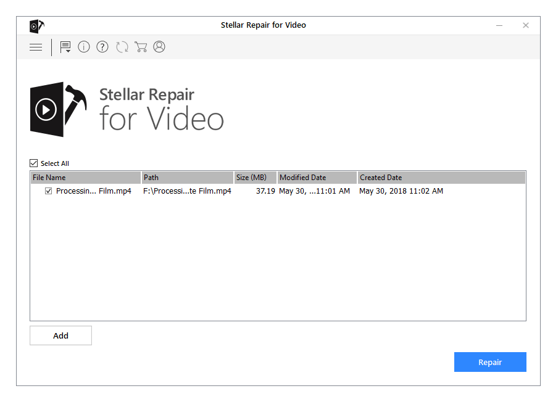Click the Add button
Viewport: 553px width, 399px height.
point(60,335)
